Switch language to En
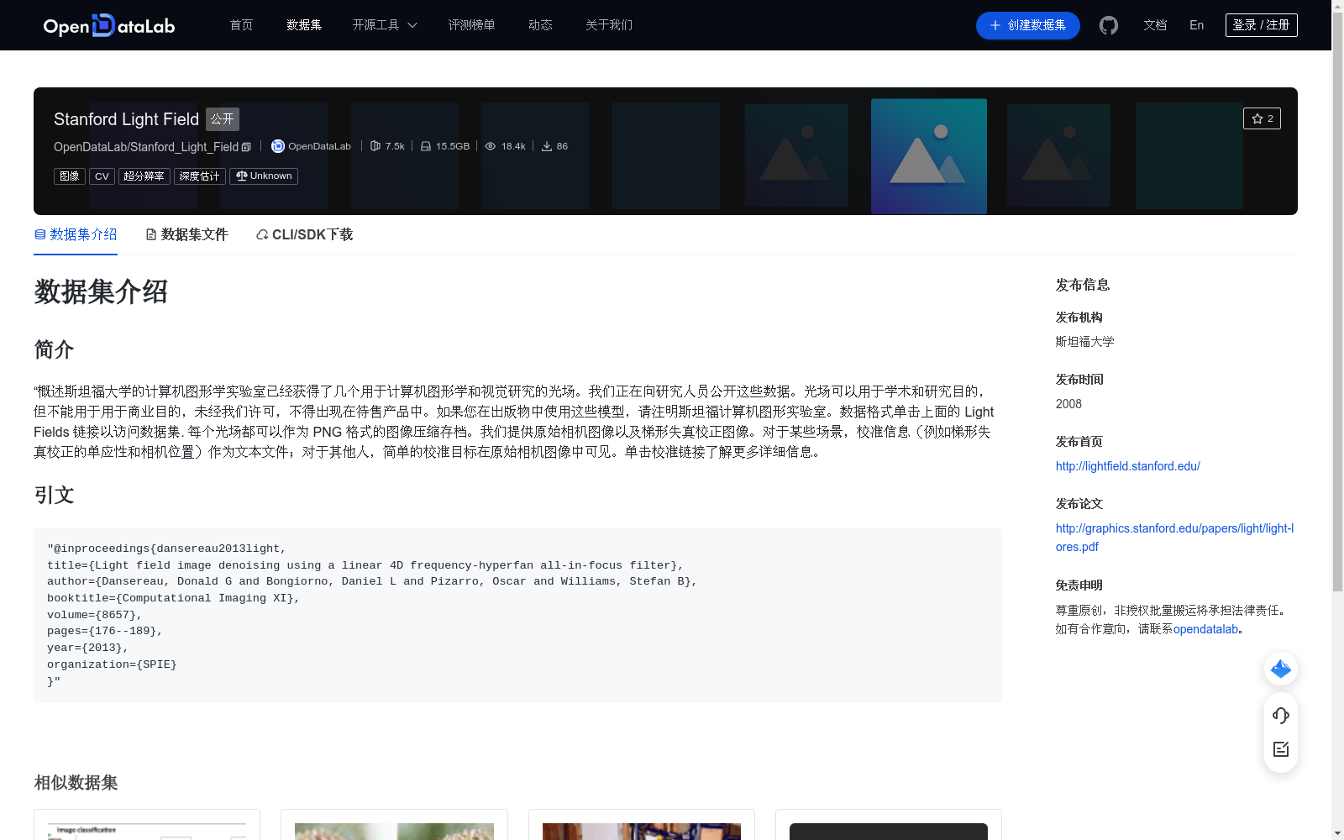Image resolution: width=1344 pixels, height=840 pixels. point(1197,25)
